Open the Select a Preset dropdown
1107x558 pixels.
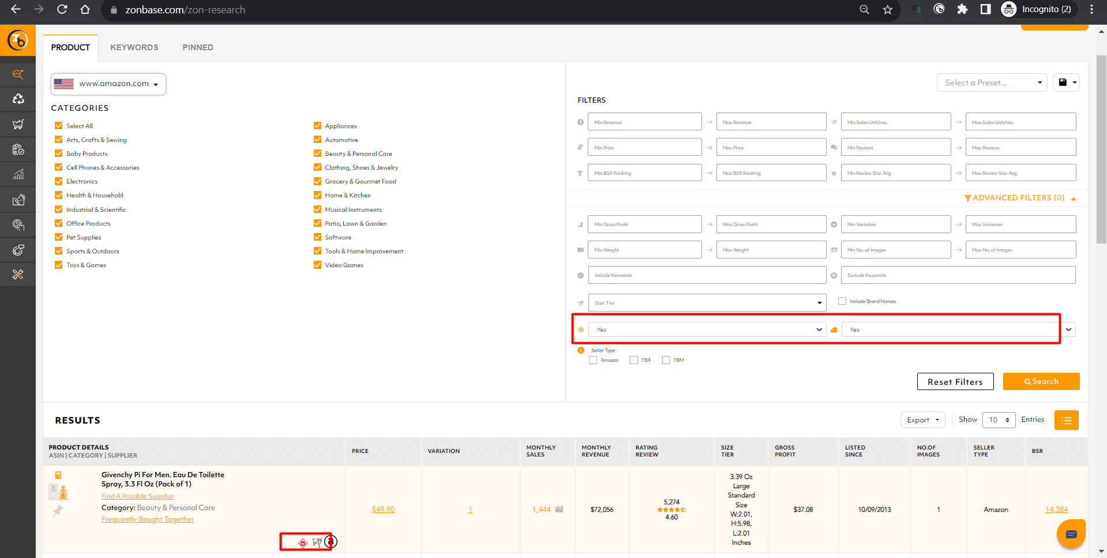[x=991, y=82]
